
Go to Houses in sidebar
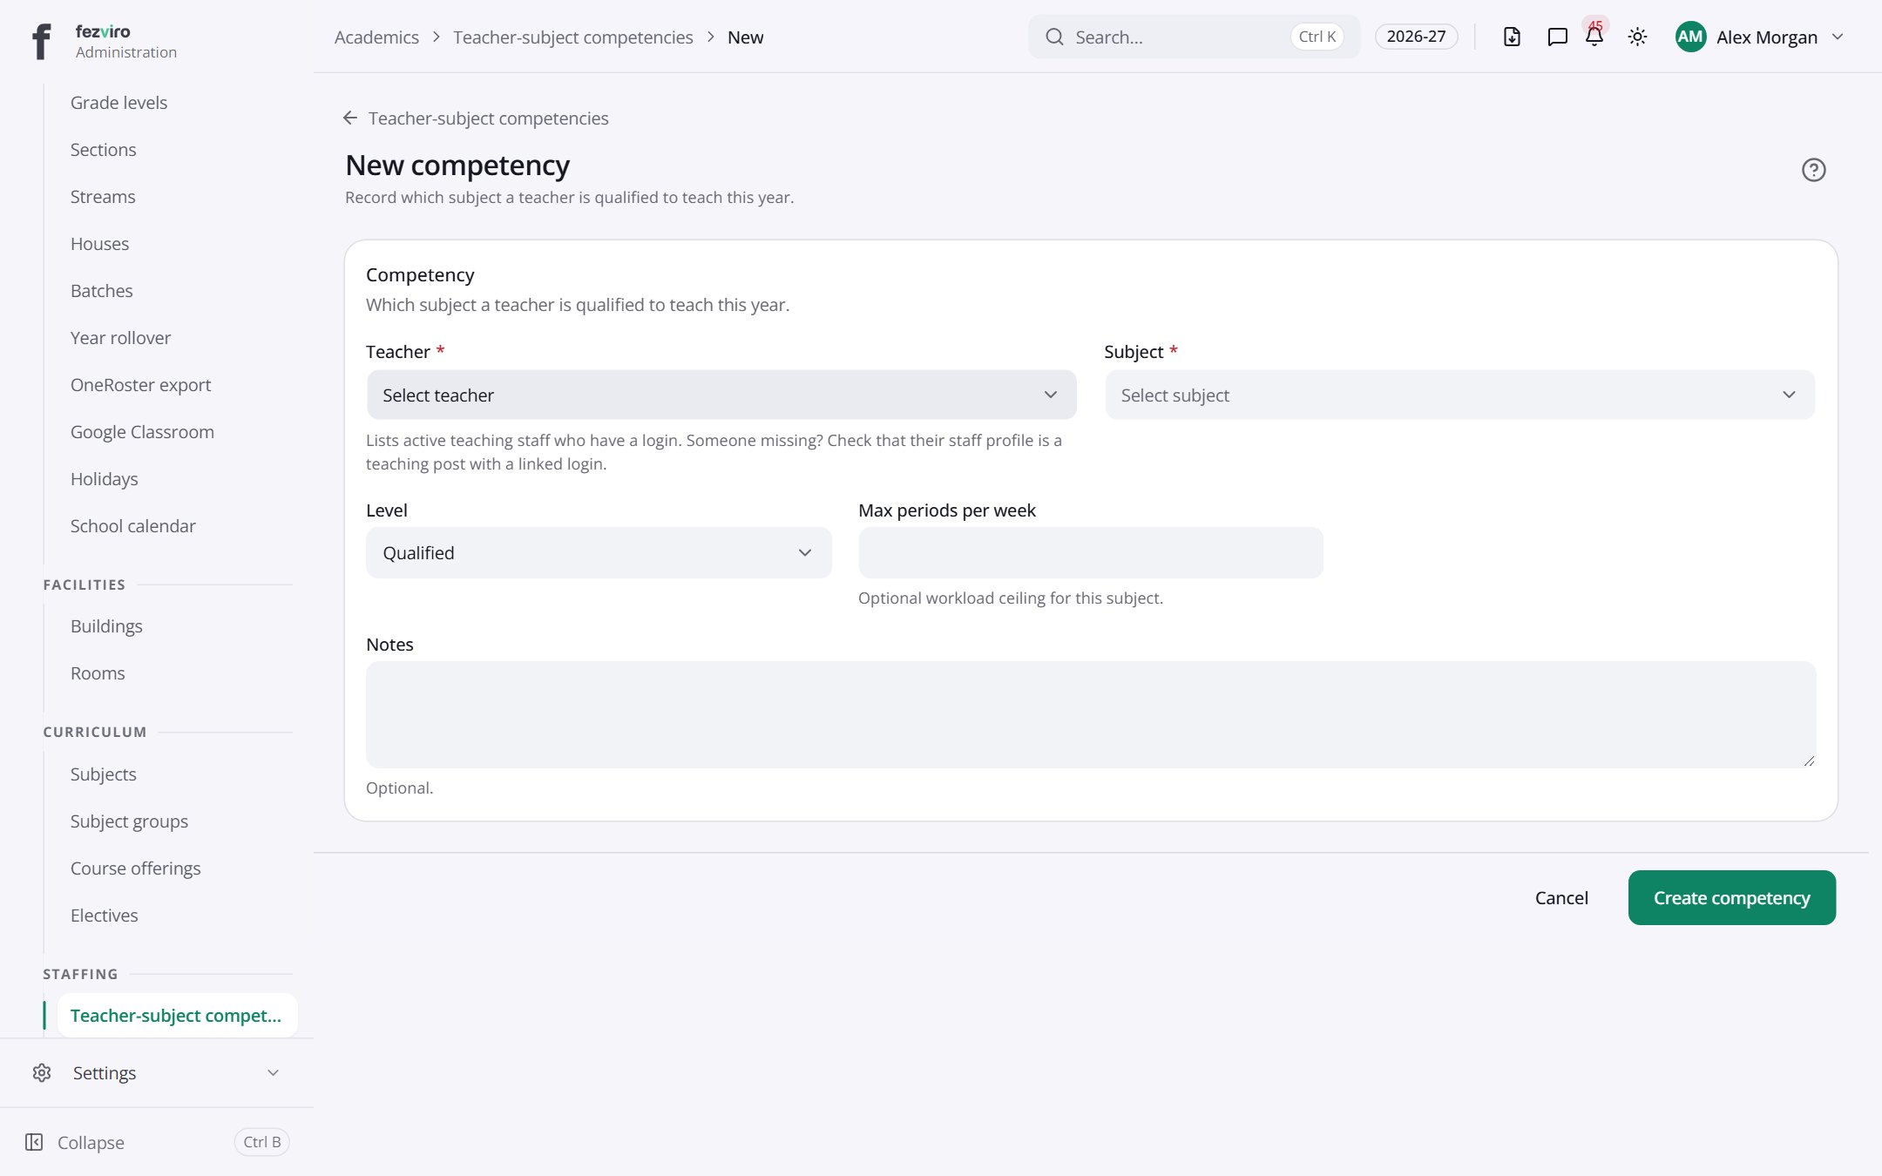[x=99, y=244]
